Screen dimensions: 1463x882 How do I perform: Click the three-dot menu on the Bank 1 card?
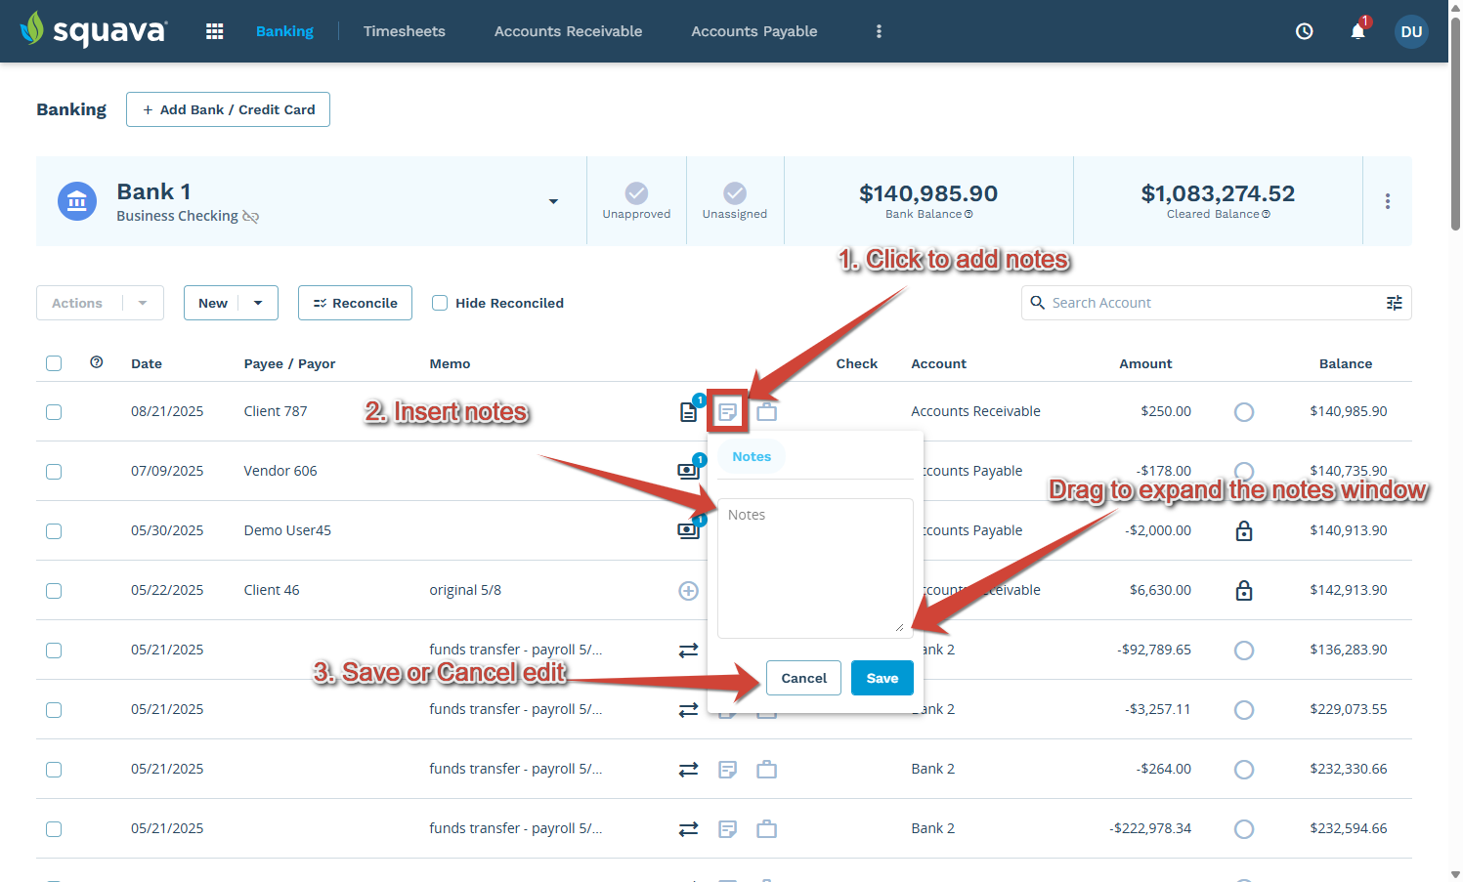coord(1388,200)
